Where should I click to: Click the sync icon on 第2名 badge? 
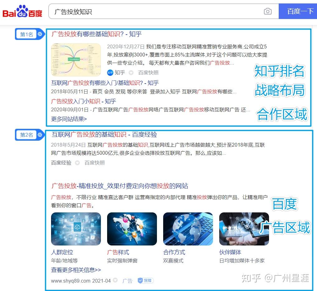pyautogui.click(x=40, y=134)
